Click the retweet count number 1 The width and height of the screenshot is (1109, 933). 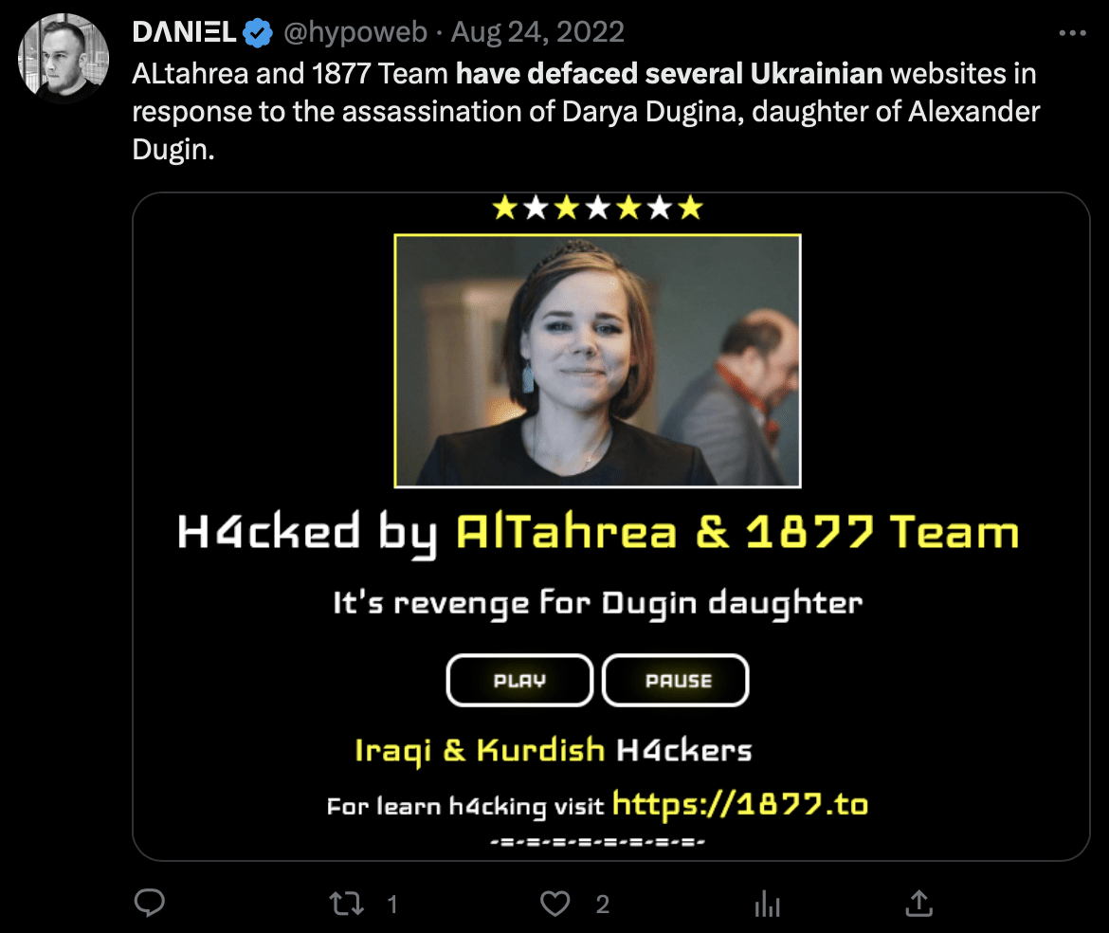click(x=392, y=904)
